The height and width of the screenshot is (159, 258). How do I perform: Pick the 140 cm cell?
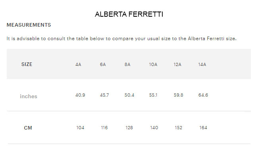[154, 128]
